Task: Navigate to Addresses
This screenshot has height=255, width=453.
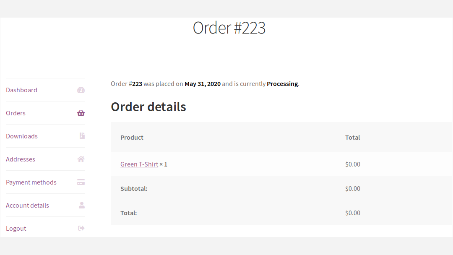Action: [21, 159]
